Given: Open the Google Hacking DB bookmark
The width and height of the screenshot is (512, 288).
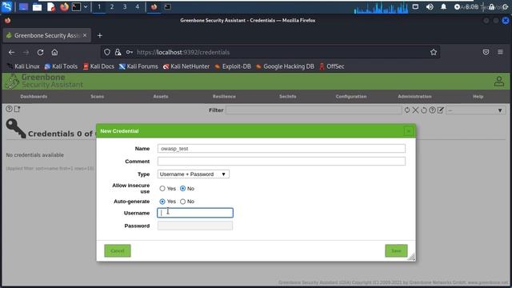Looking at the screenshot, I should pyautogui.click(x=285, y=66).
